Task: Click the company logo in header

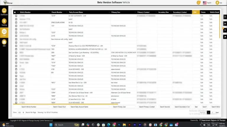Action: pyautogui.click(x=8, y=2)
